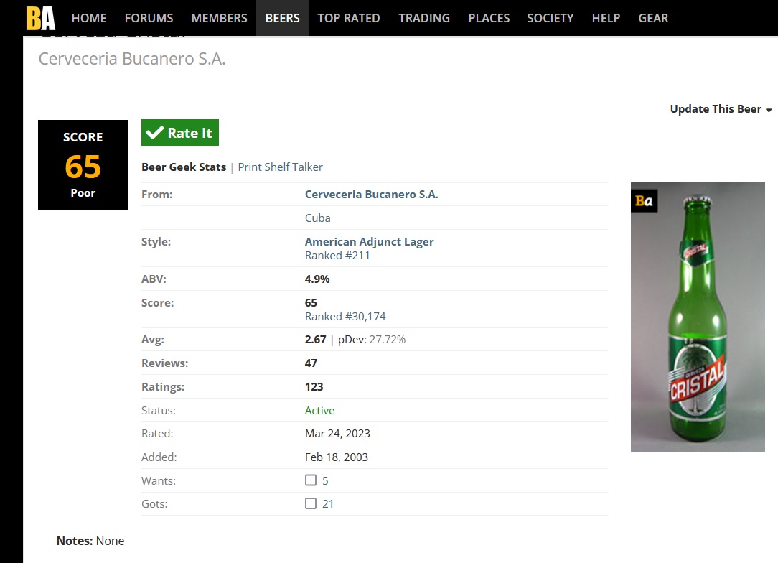778x563 pixels.
Task: Open the PLACES menu item
Action: point(488,18)
